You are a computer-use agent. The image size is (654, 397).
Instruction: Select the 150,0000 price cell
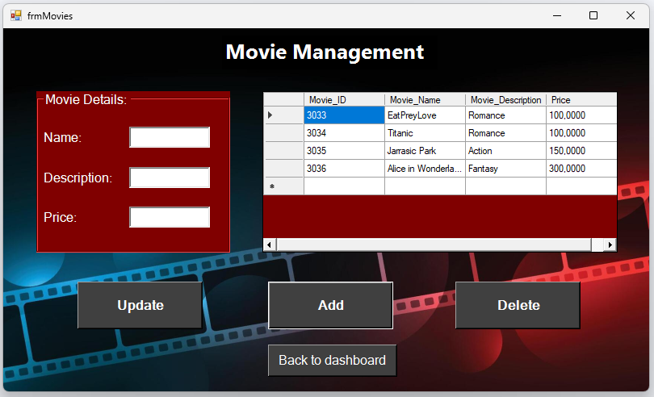(581, 151)
